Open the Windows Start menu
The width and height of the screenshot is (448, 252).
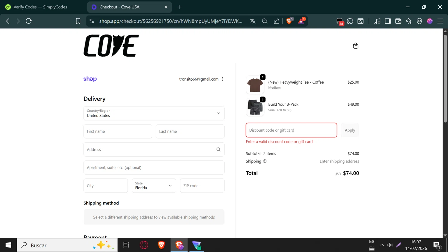pos(8,245)
